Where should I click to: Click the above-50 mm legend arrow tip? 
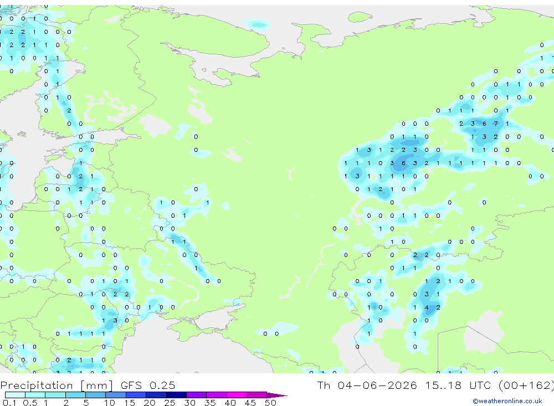(x=278, y=395)
